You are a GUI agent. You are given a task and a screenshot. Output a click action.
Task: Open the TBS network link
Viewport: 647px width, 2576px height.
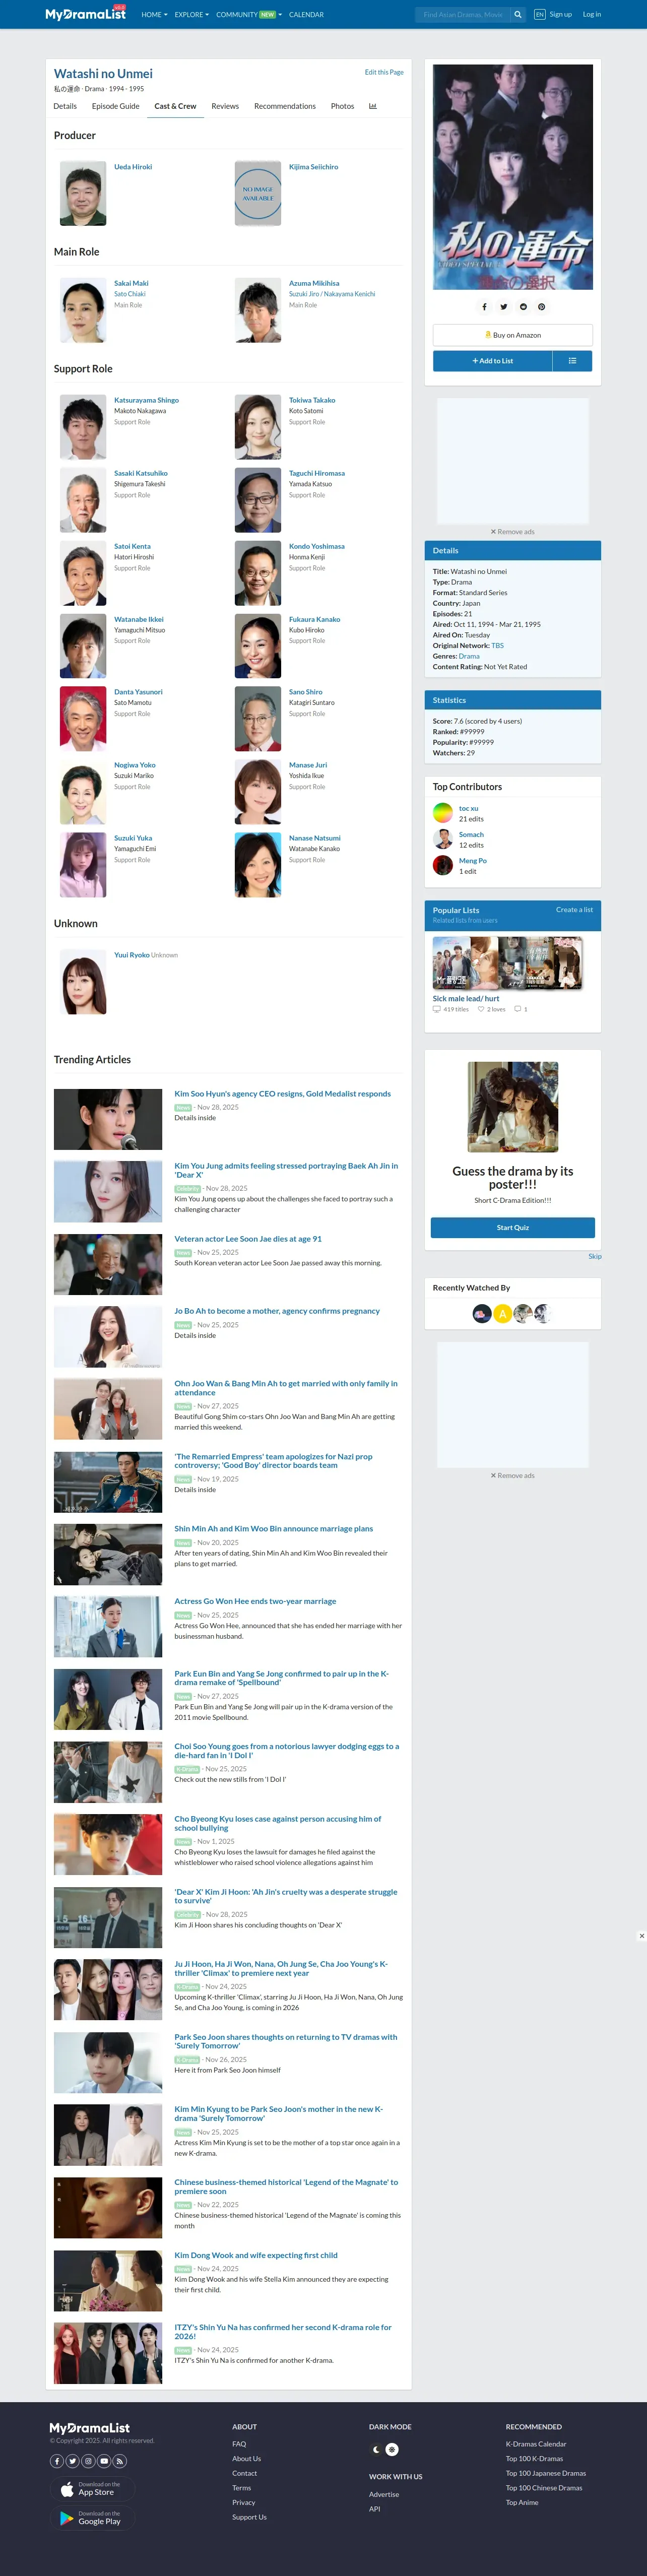tap(498, 646)
